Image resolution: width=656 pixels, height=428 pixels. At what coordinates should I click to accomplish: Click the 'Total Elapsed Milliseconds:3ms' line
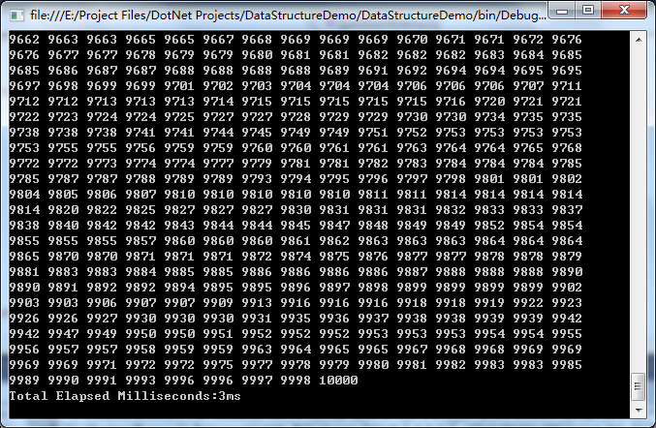[125, 396]
